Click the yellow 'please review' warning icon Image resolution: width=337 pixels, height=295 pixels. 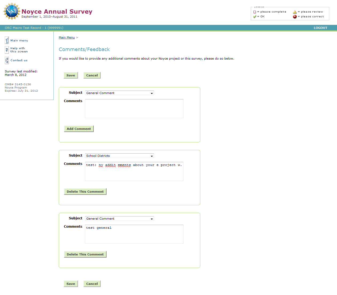click(295, 12)
